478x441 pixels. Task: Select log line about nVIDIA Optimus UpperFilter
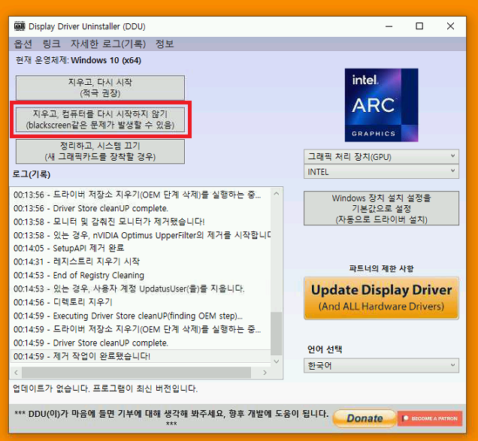pos(141,235)
